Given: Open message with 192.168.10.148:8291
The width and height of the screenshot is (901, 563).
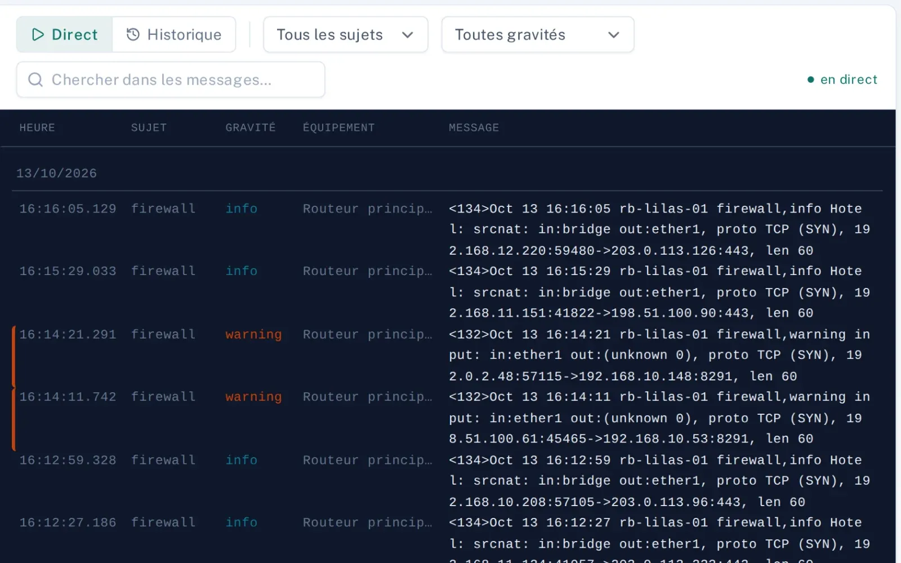Looking at the screenshot, I should click(659, 355).
